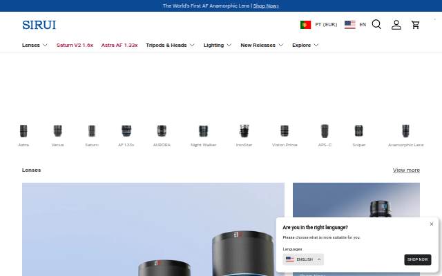Click the AURORA label text
Viewport: 442px width, 276px height.
click(x=162, y=145)
